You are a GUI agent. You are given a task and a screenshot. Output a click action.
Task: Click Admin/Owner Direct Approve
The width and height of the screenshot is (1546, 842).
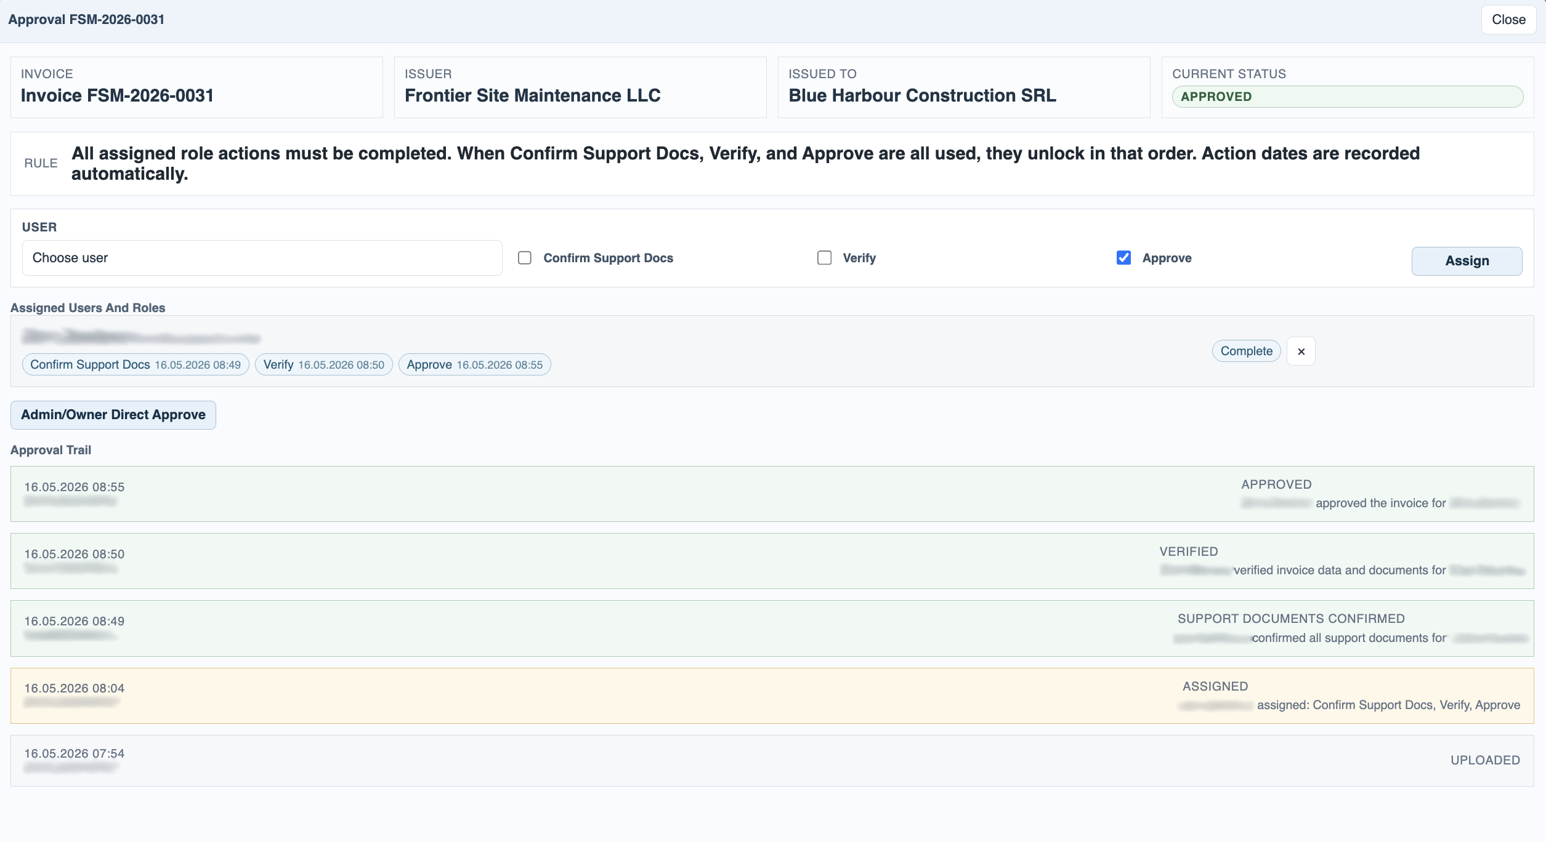click(113, 415)
